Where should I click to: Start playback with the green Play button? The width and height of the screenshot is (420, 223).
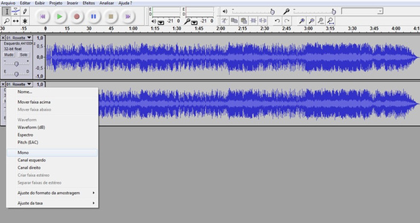coord(59,16)
